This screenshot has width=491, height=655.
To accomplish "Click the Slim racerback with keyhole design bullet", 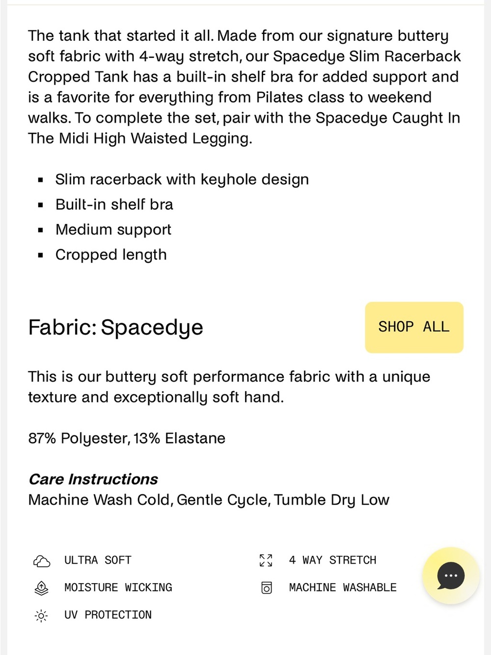I will click(182, 179).
